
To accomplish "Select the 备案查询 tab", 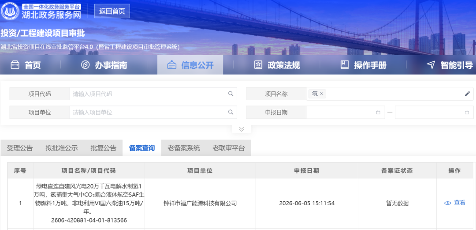I will pyautogui.click(x=142, y=148).
